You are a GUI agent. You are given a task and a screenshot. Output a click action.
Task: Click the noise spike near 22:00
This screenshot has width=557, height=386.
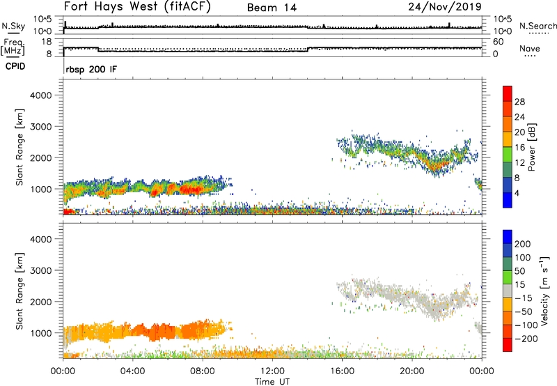pyautogui.click(x=449, y=25)
